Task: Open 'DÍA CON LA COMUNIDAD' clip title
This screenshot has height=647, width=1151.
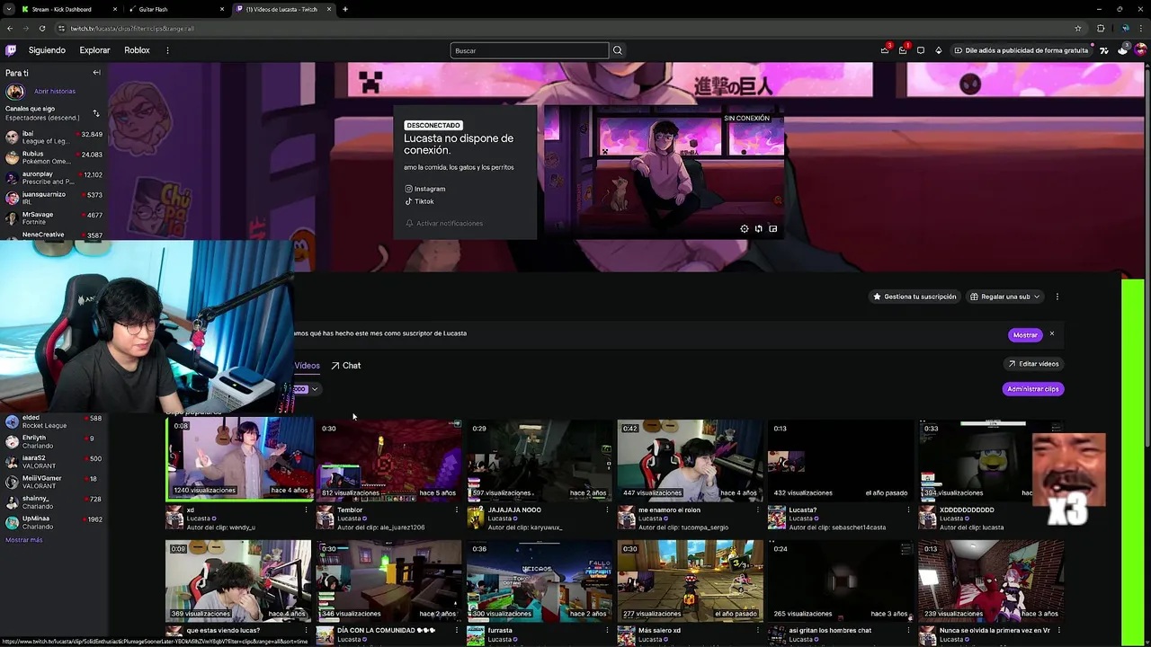Action: tap(387, 631)
